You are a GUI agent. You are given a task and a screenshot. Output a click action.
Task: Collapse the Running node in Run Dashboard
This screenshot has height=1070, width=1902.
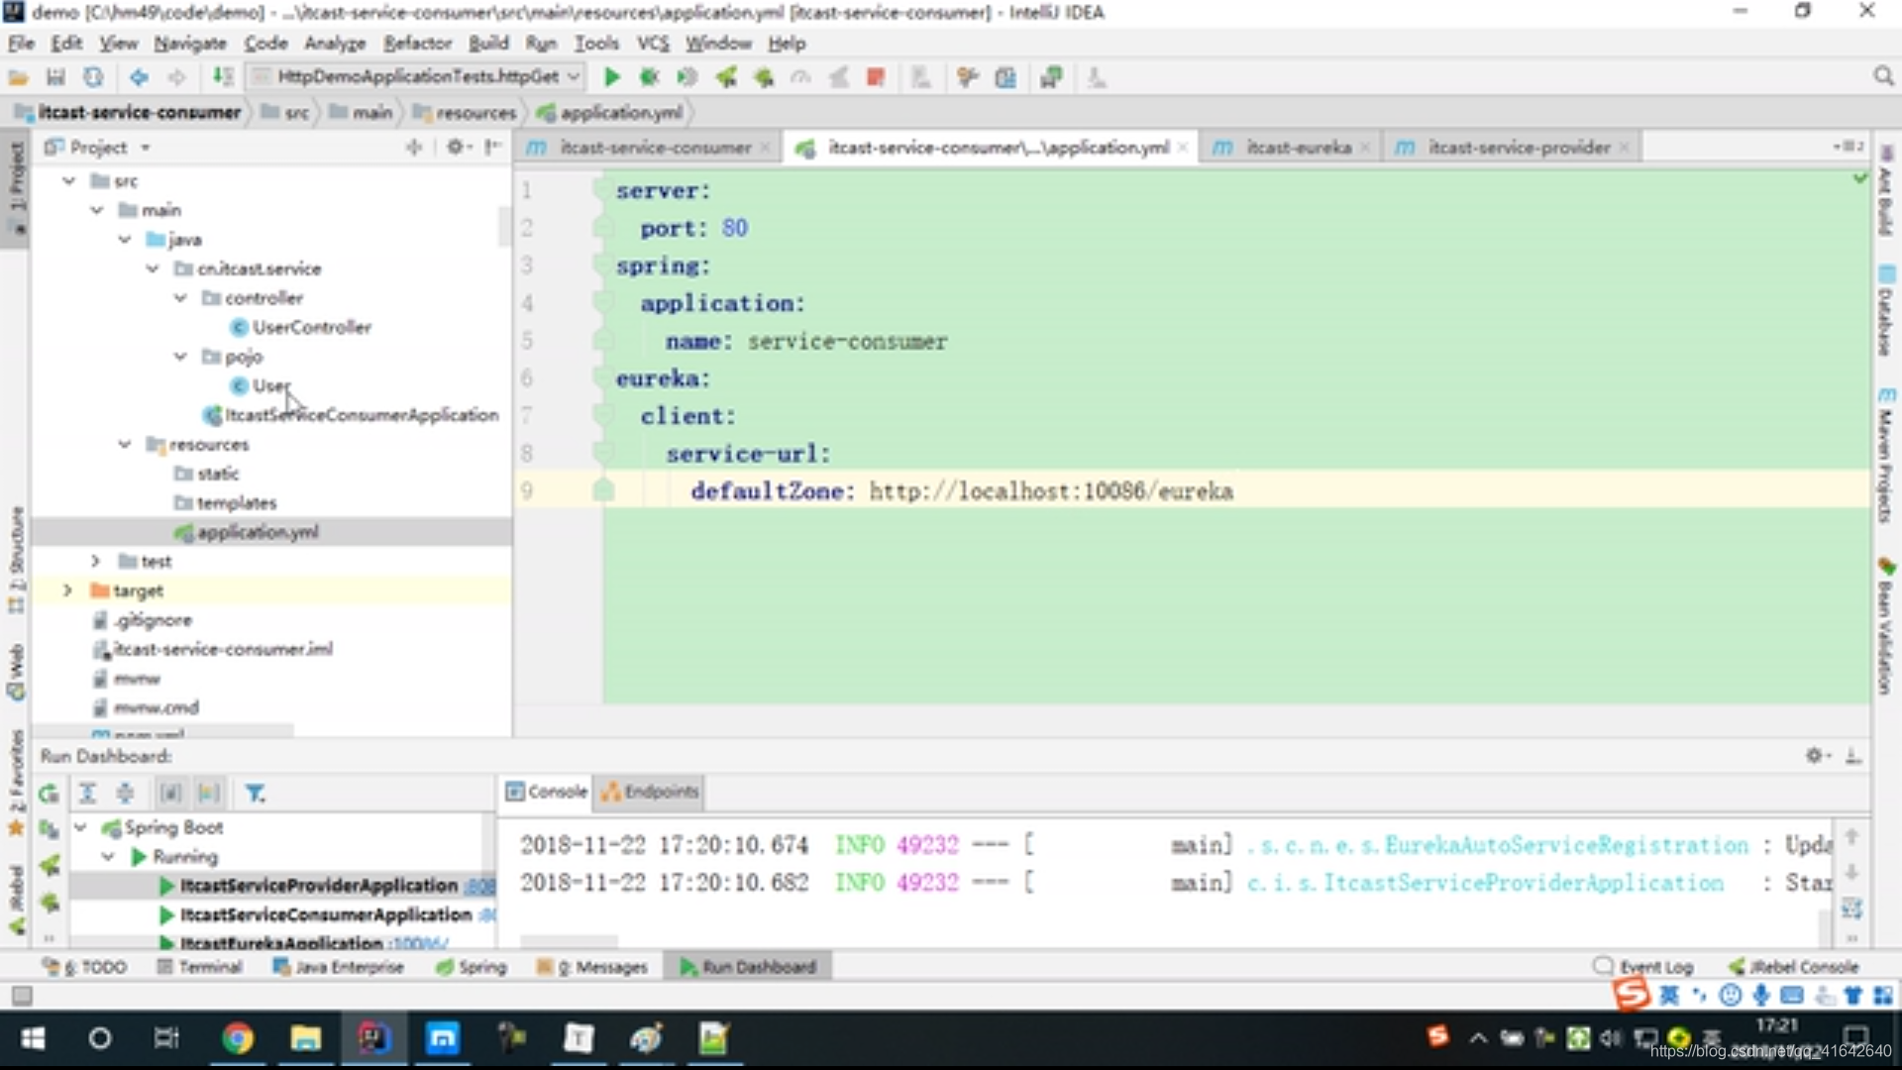109,856
